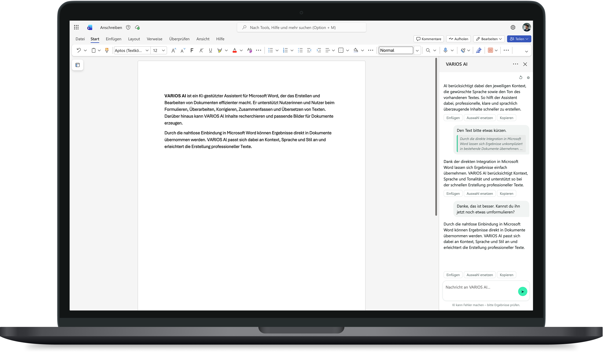Expand the paste options arrow
The height and width of the screenshot is (353, 603).
[99, 51]
